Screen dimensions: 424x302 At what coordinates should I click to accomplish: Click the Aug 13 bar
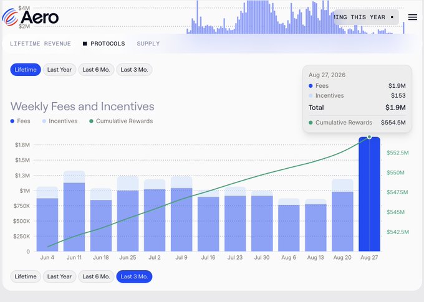click(x=316, y=225)
